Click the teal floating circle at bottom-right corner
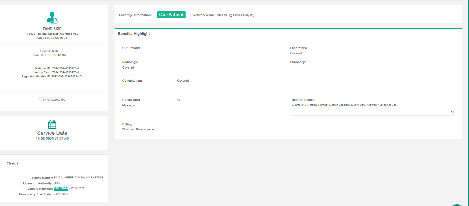 point(457,204)
